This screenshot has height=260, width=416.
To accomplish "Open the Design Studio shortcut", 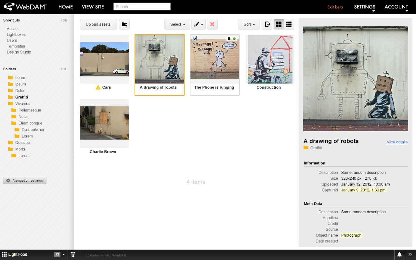I will click(19, 52).
